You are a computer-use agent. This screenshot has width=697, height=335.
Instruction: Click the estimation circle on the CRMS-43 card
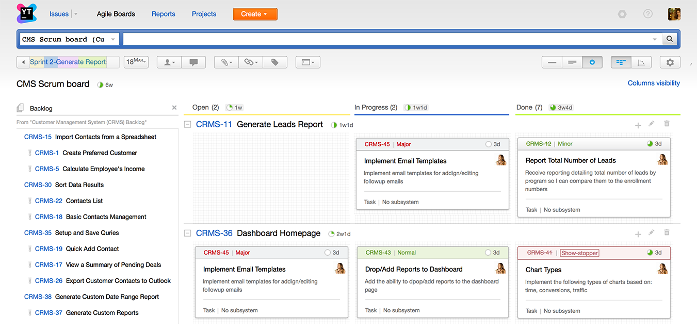tap(488, 253)
